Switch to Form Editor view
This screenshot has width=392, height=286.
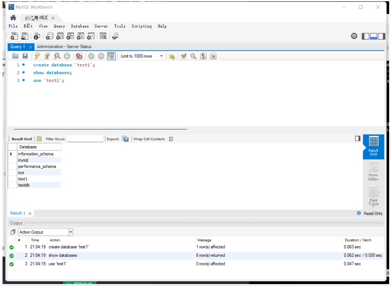(x=373, y=172)
